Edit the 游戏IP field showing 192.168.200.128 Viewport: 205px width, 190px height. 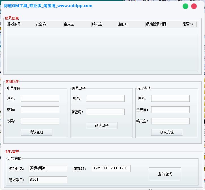point(111,169)
